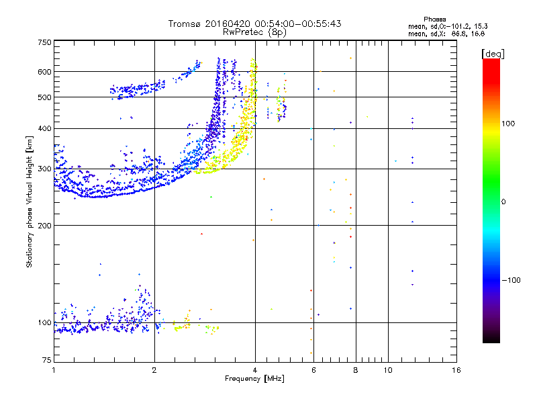537x403 pixels.
Task: Click the y-axis '500' tick label
Action: coord(44,97)
